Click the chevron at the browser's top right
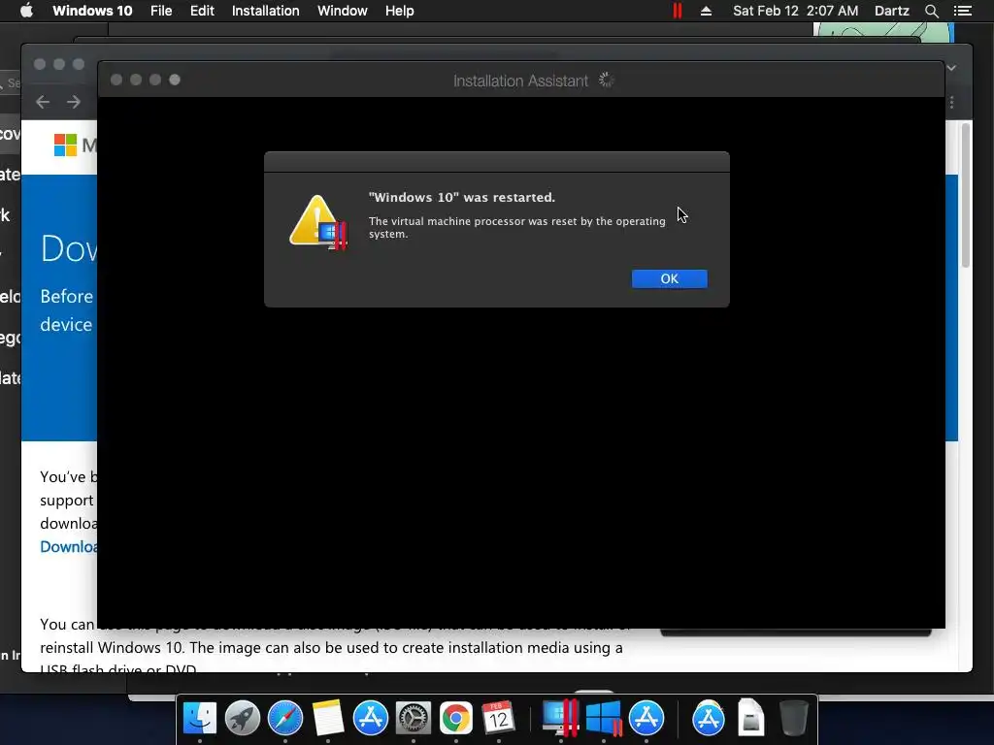 [x=951, y=68]
